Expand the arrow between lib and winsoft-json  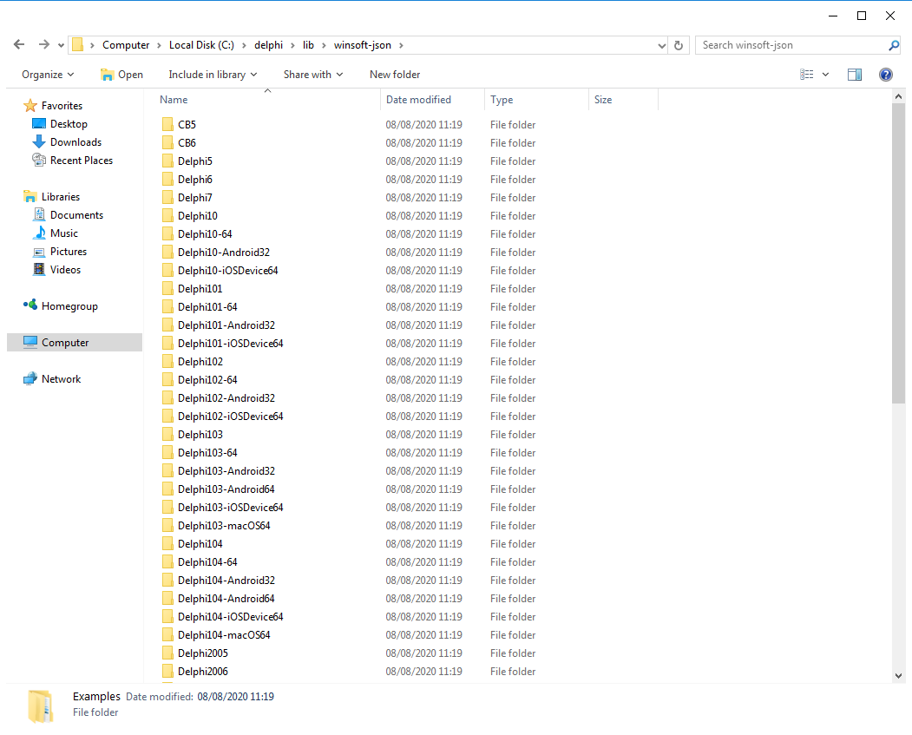click(324, 45)
